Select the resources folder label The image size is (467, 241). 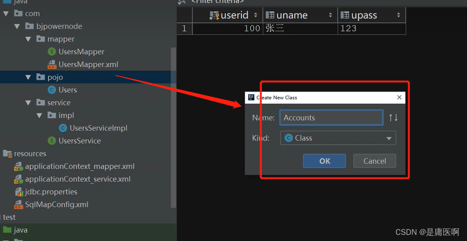coord(30,154)
